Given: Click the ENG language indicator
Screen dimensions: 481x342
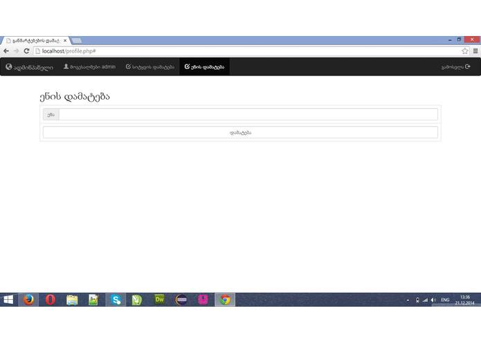Looking at the screenshot, I should coord(445,300).
